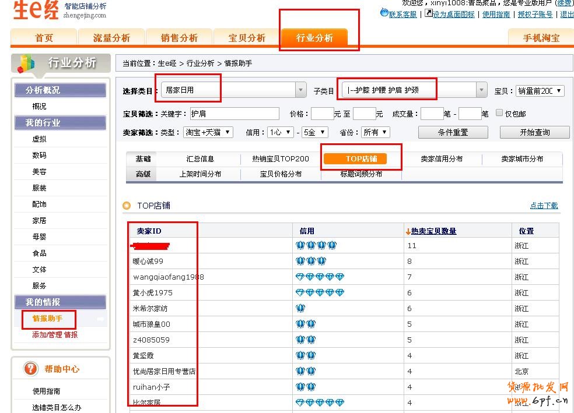Click the 点击下载 link
Viewport: 574px width, 413px height.
pos(544,206)
